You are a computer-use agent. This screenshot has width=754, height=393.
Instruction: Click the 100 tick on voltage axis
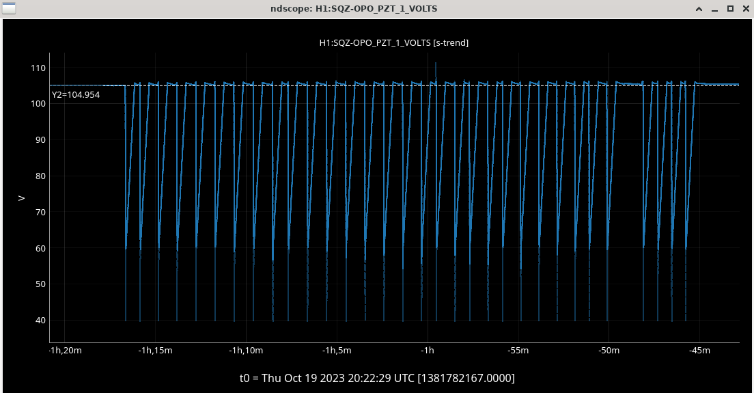click(38, 104)
